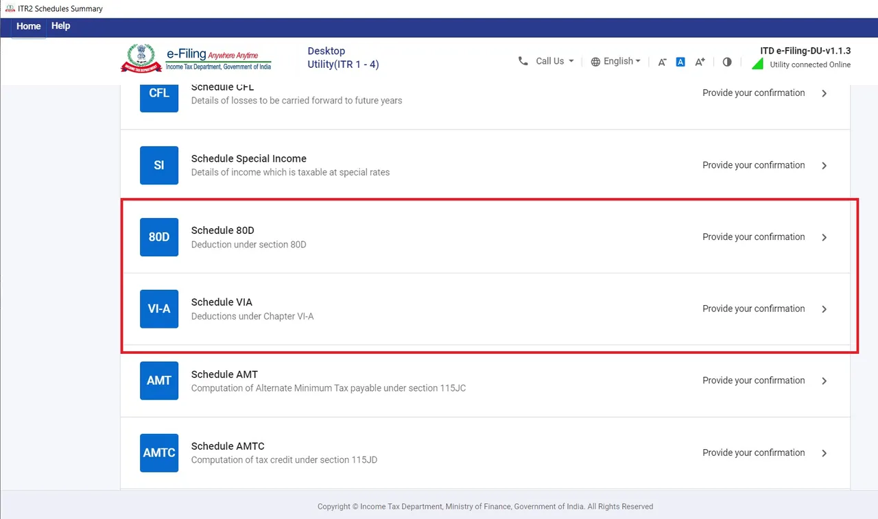This screenshot has width=878, height=519.
Task: Click the globe language icon
Action: 595,62
